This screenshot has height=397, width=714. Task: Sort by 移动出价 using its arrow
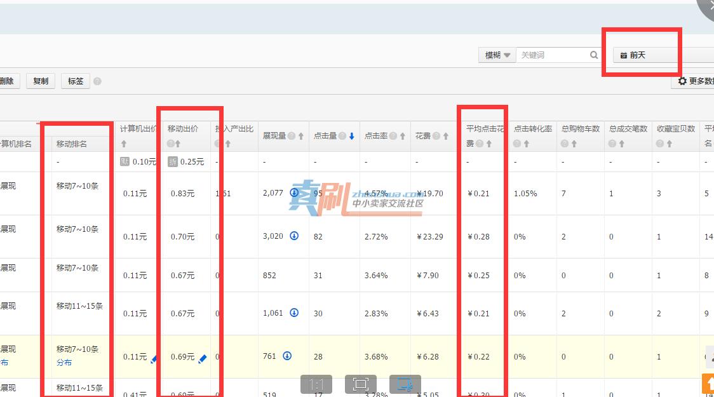pyautogui.click(x=178, y=144)
